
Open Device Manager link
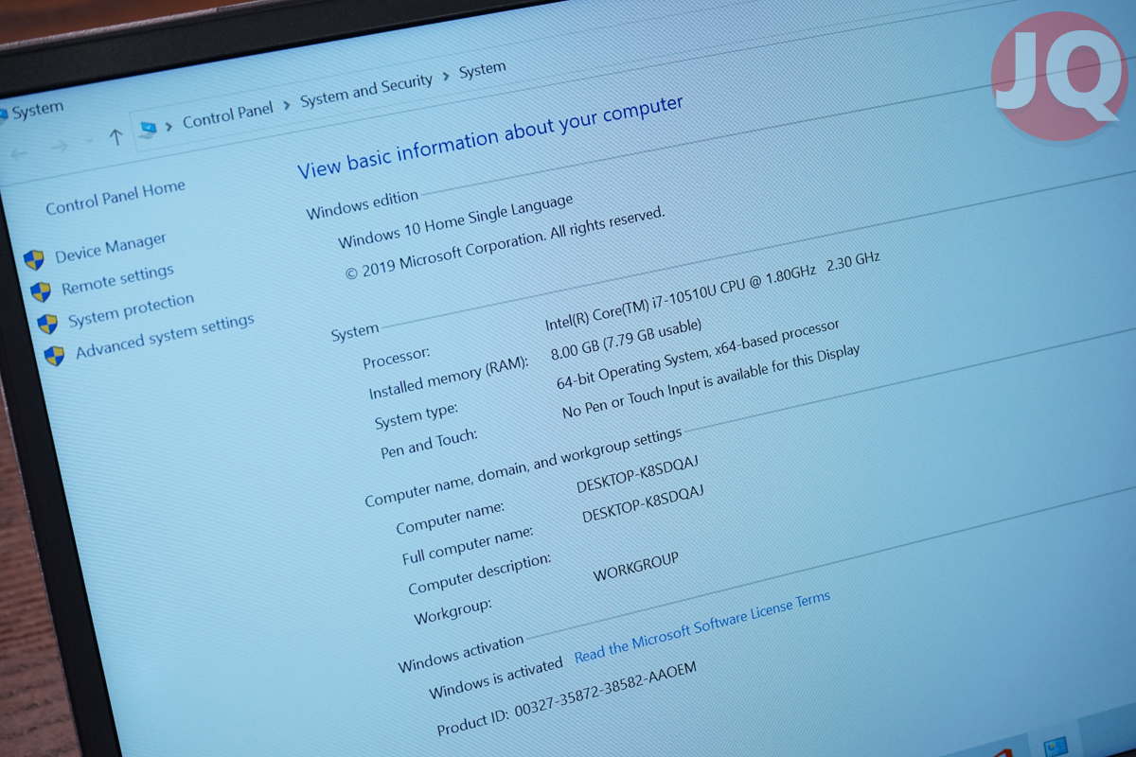click(111, 248)
